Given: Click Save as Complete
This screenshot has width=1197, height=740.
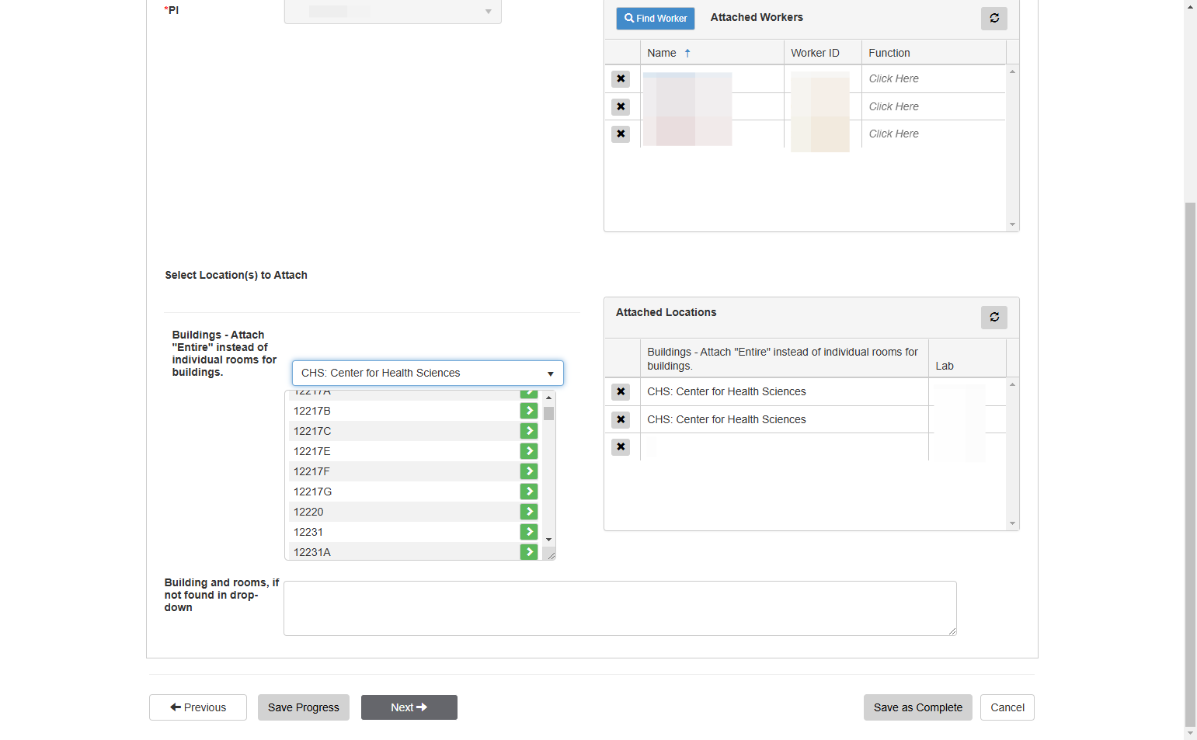Looking at the screenshot, I should pyautogui.click(x=918, y=707).
